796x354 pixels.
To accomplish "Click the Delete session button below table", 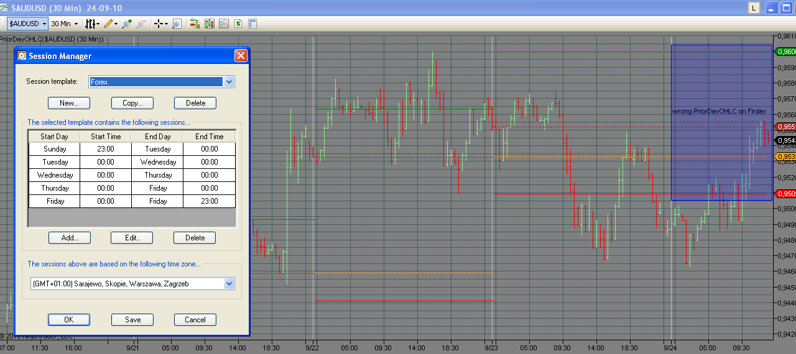I will coord(195,238).
